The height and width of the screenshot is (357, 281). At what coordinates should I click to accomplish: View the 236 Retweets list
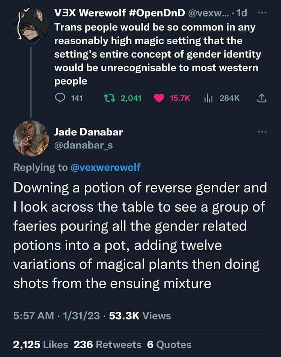(107, 344)
